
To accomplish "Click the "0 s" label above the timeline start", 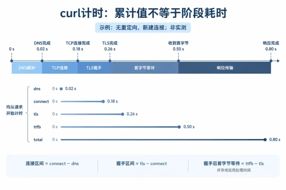I will (12, 49).
